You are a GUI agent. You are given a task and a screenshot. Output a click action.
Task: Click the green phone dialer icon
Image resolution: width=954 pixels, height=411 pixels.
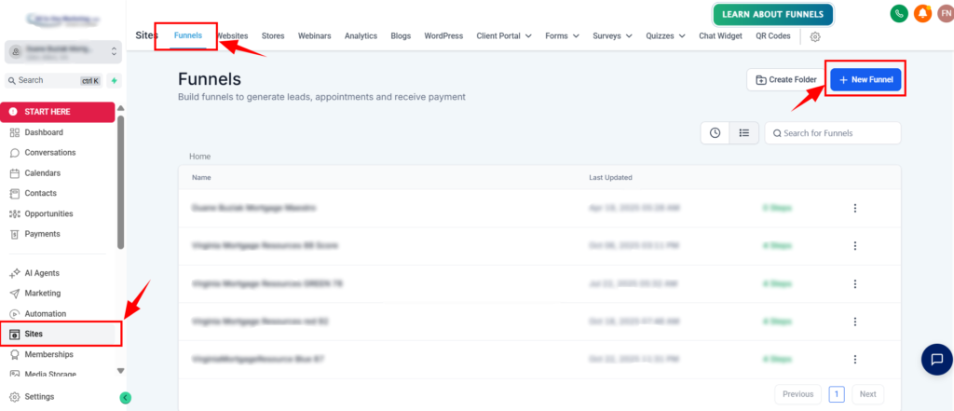899,14
